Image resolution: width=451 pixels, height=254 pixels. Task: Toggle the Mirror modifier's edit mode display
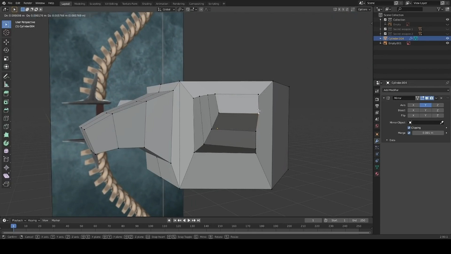[422, 98]
